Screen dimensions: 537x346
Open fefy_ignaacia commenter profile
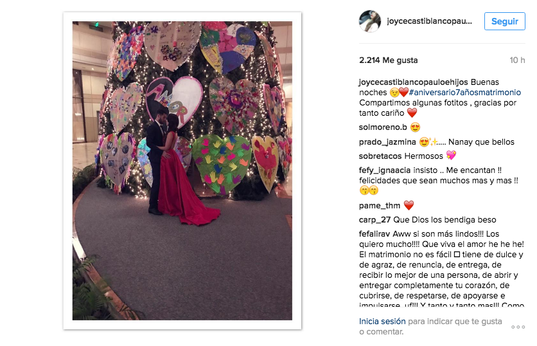coord(385,170)
